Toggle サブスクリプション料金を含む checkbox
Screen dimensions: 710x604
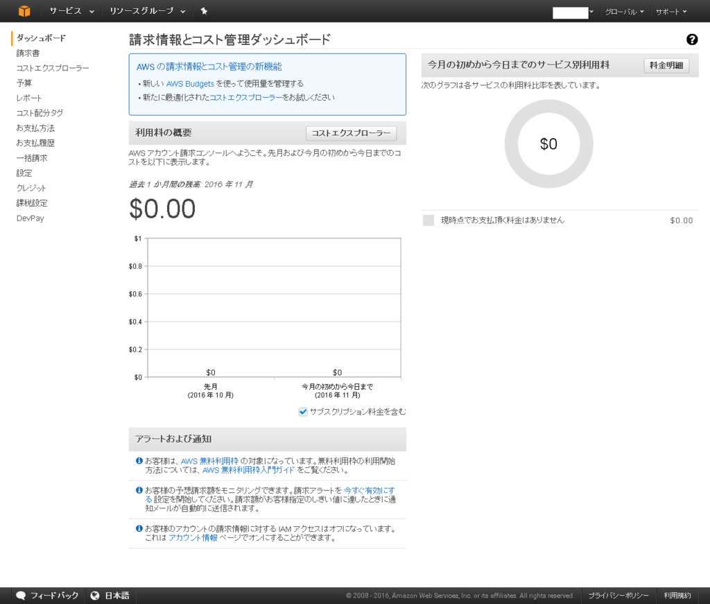coord(303,412)
